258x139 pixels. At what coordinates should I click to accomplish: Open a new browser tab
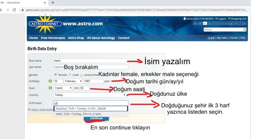53,3
